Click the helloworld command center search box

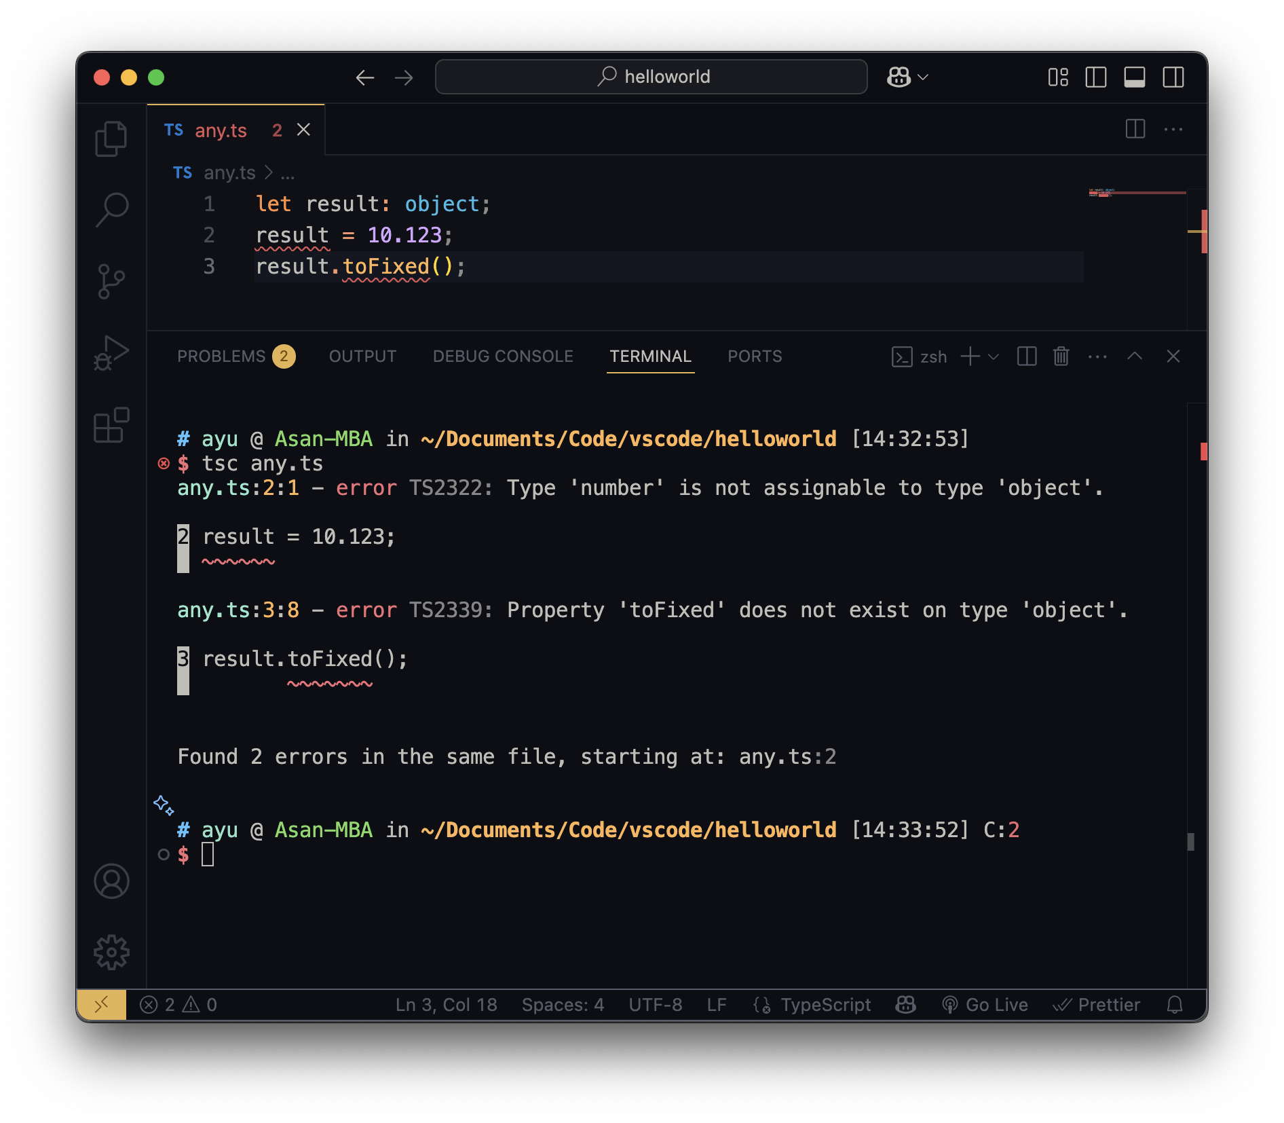pyautogui.click(x=652, y=77)
